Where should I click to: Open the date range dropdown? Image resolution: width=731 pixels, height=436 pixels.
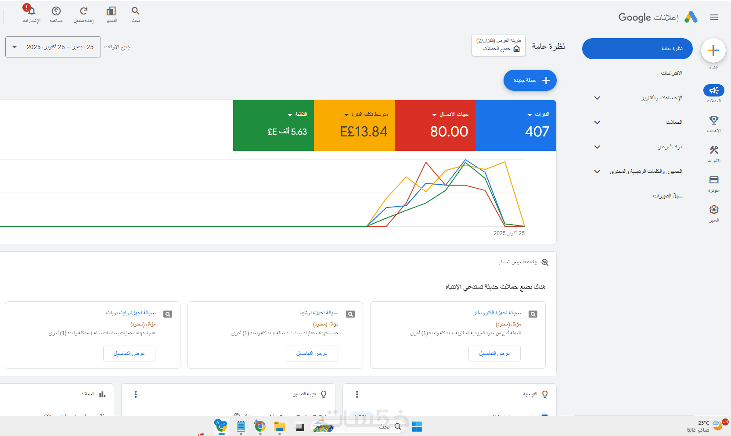(x=53, y=47)
